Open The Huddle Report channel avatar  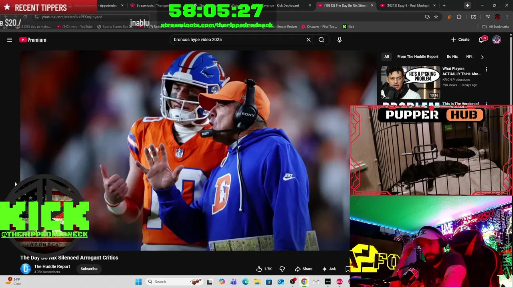[x=26, y=269]
